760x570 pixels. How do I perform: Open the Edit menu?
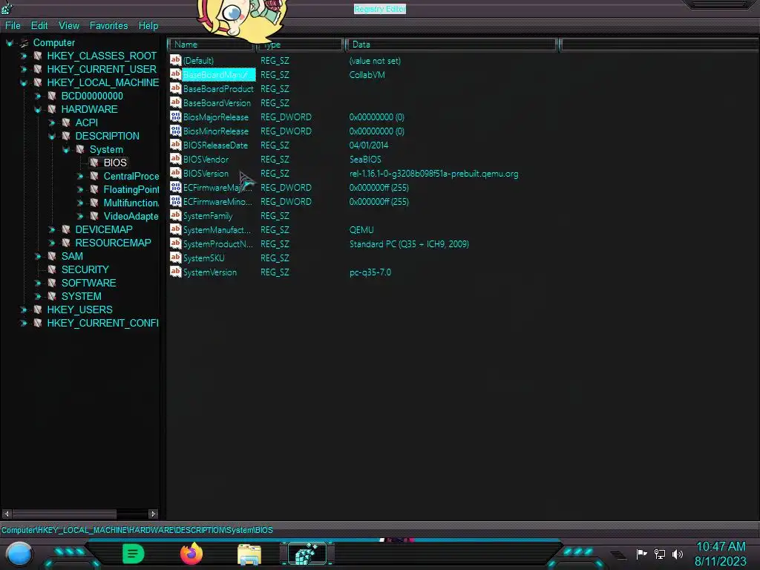click(x=39, y=26)
